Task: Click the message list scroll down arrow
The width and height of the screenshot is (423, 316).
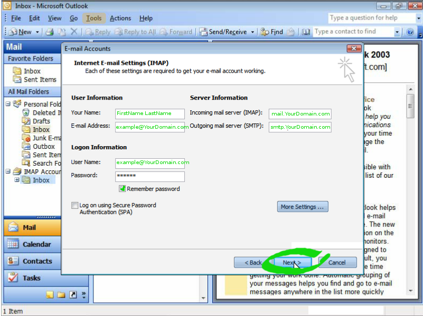Action: point(203,298)
